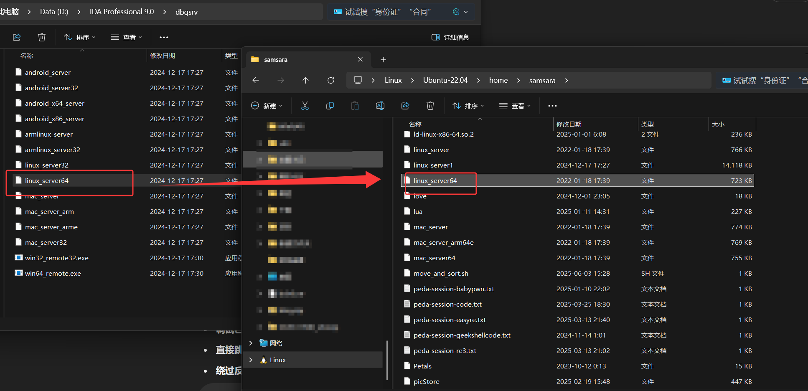
Task: Select android_x64_server file
Action: pos(54,103)
